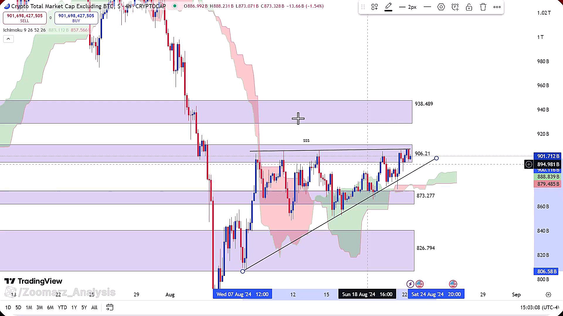This screenshot has height=316, width=563.
Task: Open chart settings gear on time axis
Action: [x=548, y=295]
